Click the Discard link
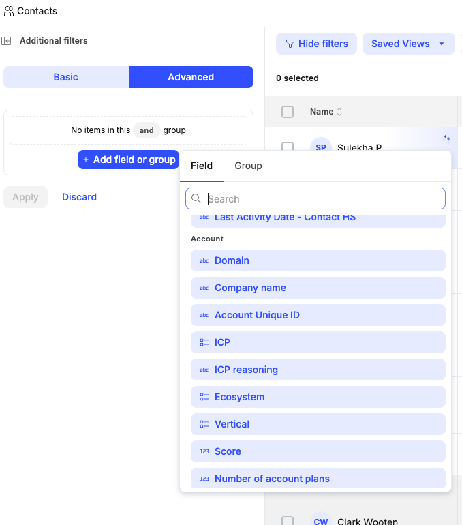 [79, 197]
